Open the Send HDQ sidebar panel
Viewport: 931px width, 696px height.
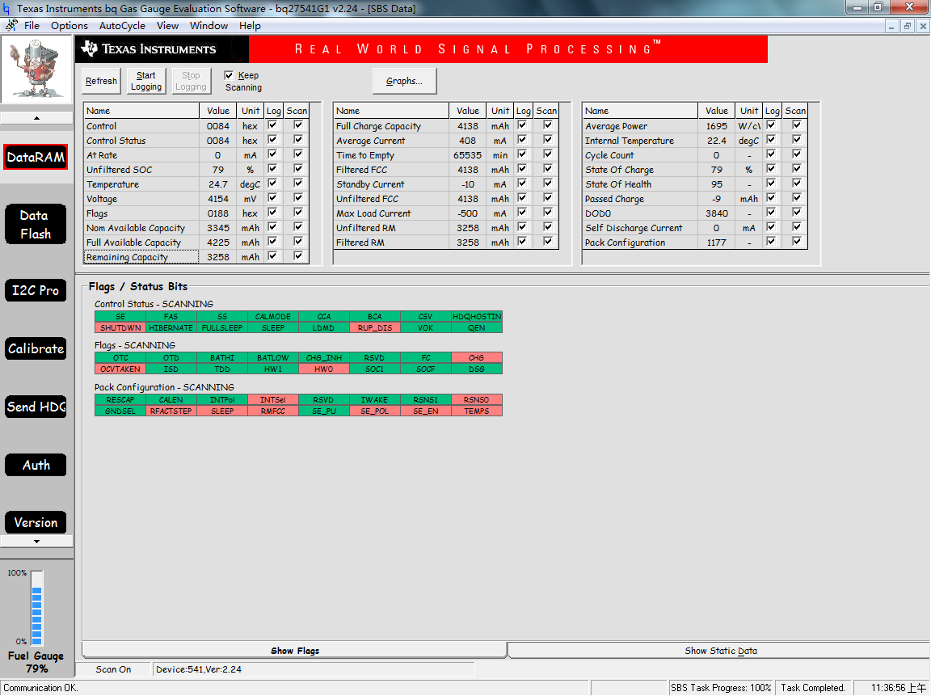coord(36,407)
